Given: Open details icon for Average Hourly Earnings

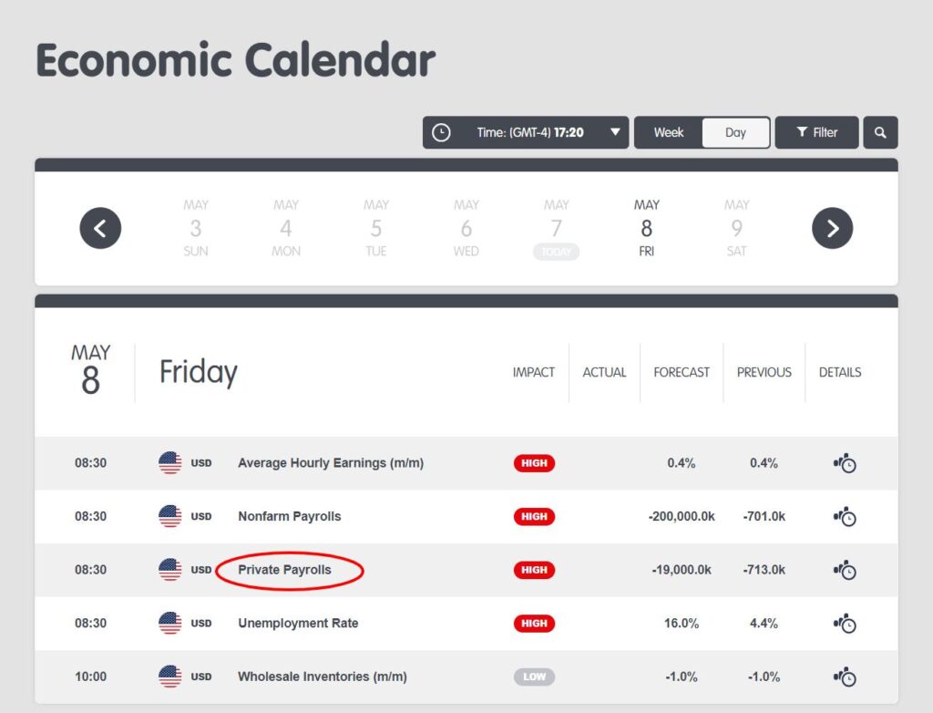Looking at the screenshot, I should 845,463.
